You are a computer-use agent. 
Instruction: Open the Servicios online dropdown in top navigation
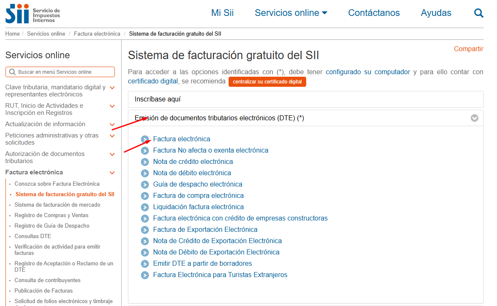[x=291, y=13]
